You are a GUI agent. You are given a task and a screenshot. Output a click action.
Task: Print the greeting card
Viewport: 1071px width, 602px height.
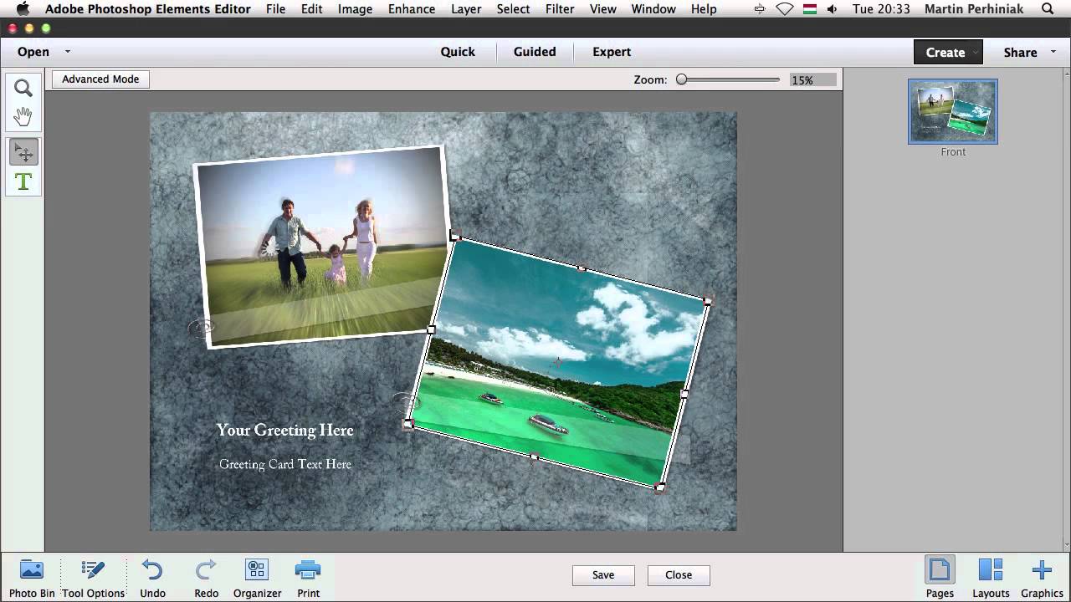[308, 579]
